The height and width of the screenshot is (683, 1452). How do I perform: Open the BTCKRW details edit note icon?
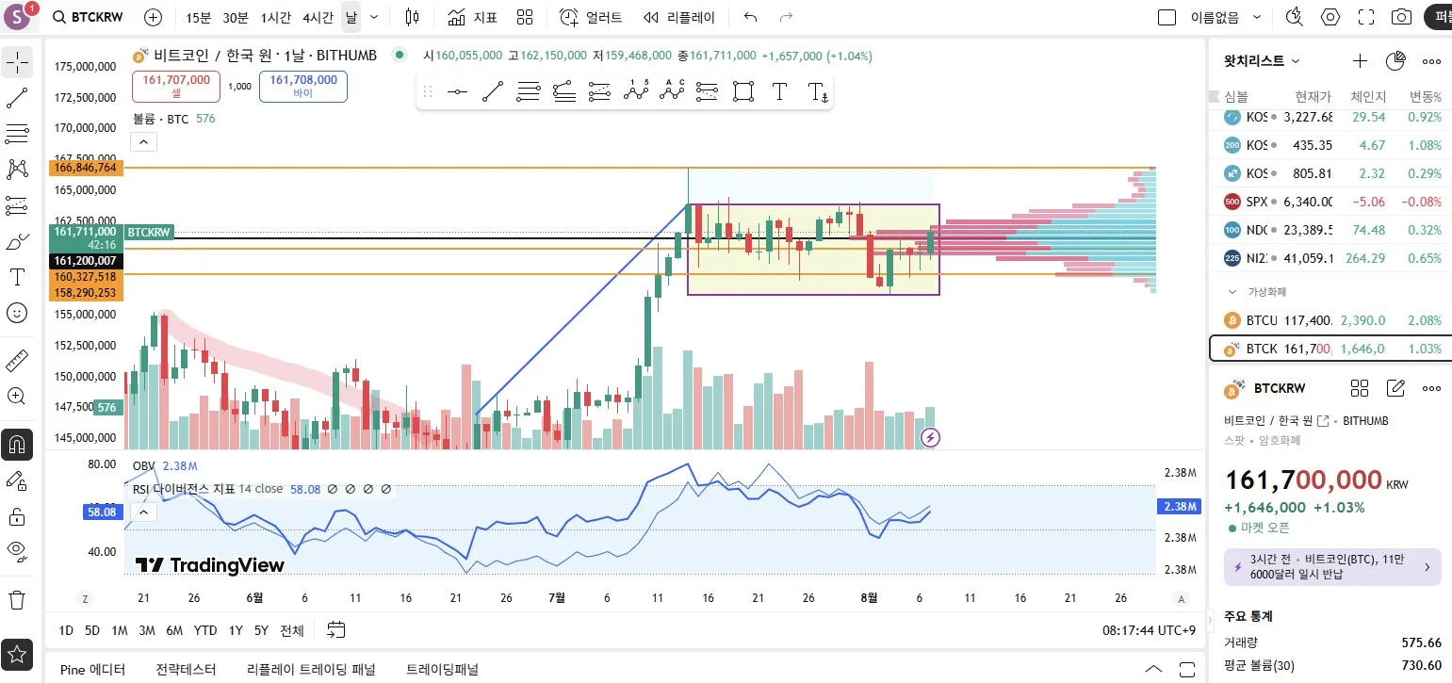point(1395,388)
